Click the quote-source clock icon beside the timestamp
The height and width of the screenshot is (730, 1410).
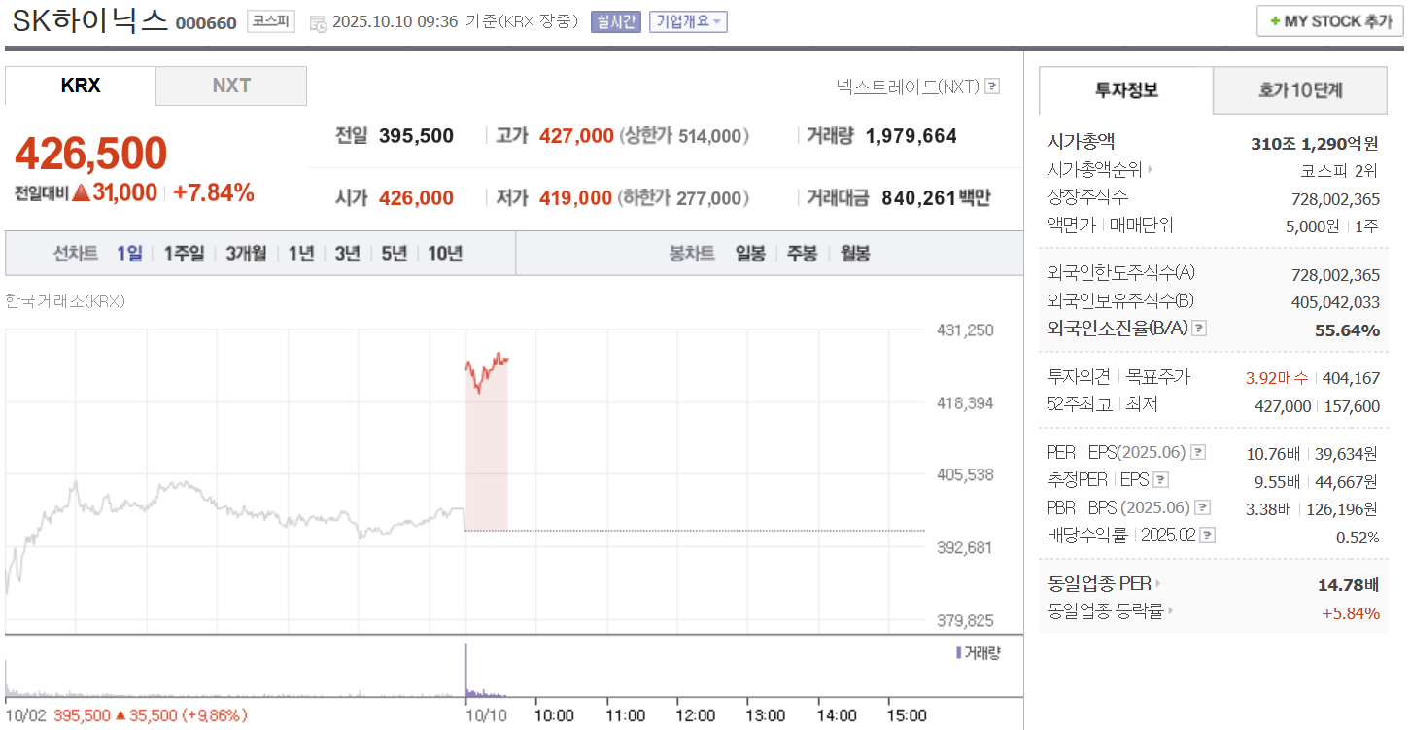click(318, 20)
